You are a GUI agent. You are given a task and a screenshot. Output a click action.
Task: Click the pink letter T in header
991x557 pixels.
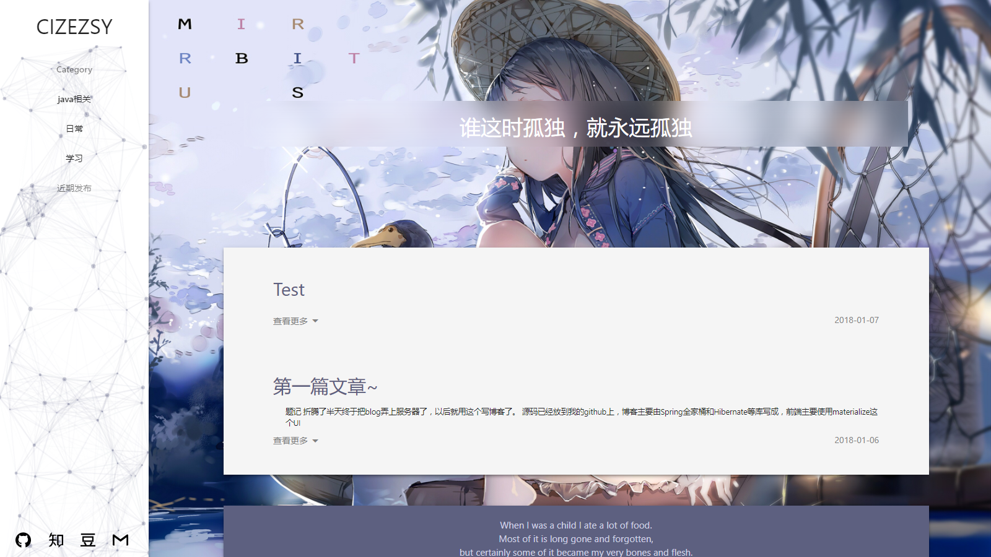(x=354, y=58)
